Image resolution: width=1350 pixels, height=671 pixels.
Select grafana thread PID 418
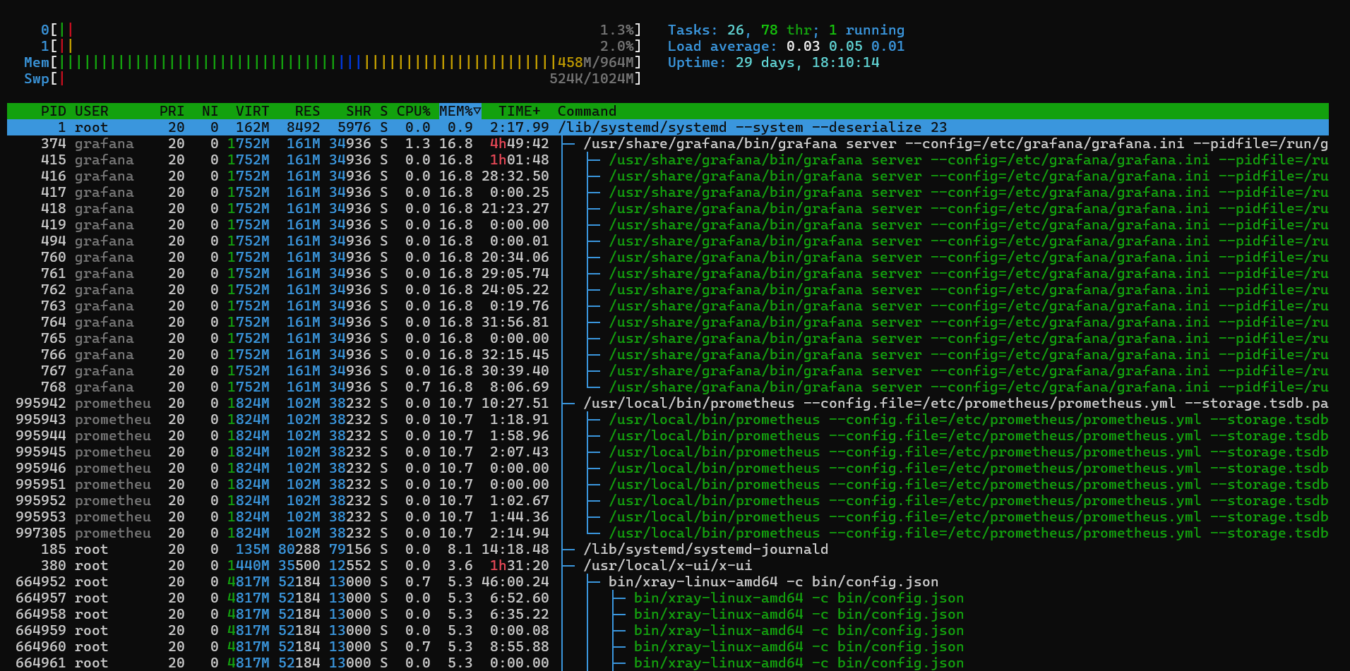click(x=668, y=209)
